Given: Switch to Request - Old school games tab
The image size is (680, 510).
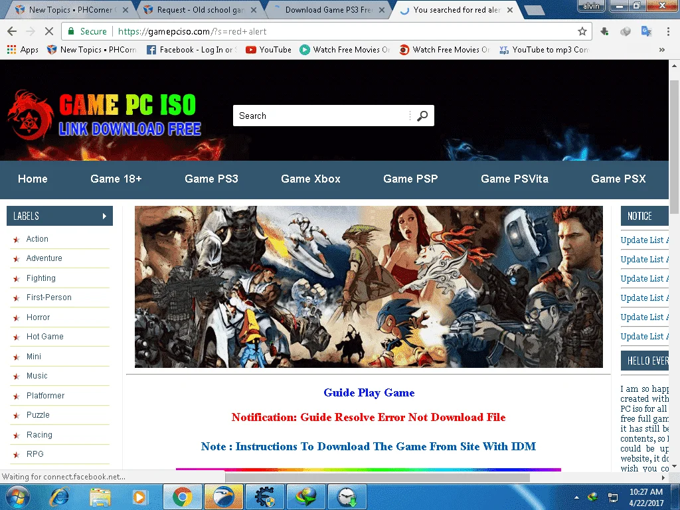Looking at the screenshot, I should coord(199,9).
